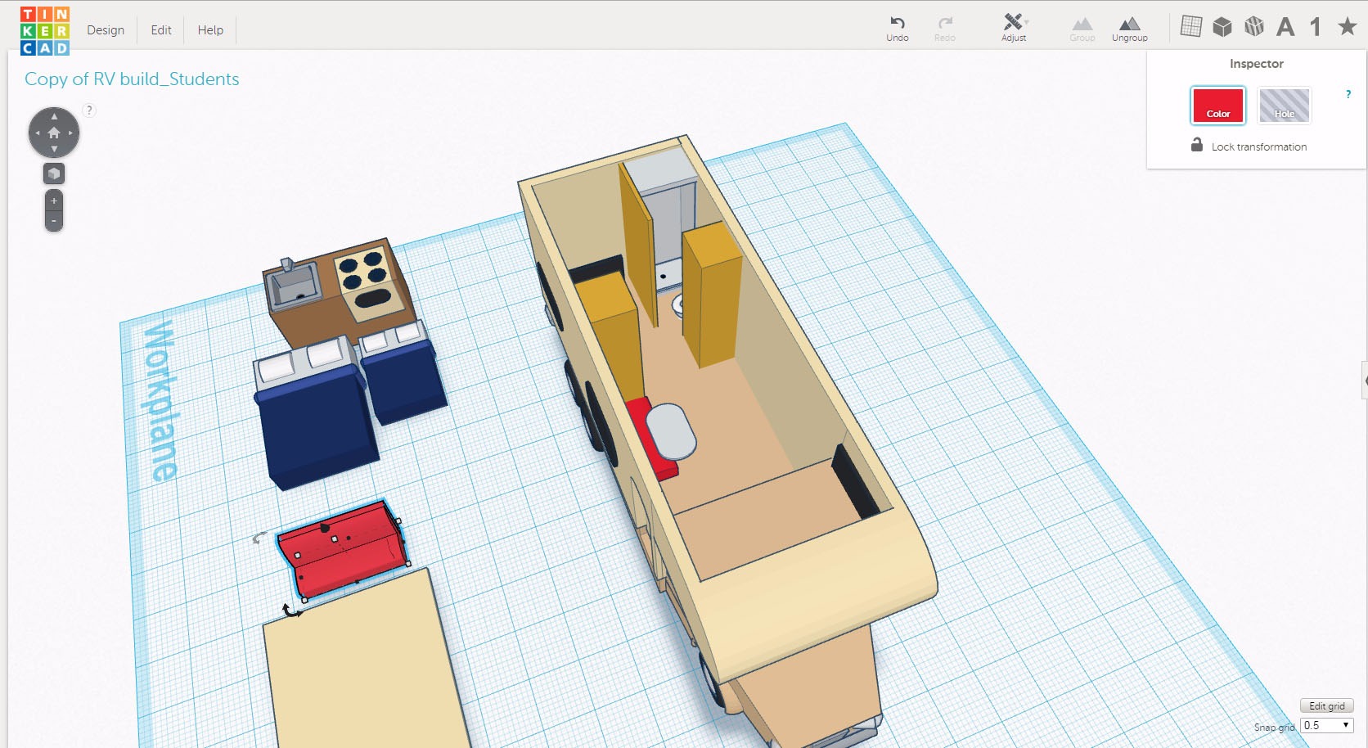Ungroup the selected shapes
The height and width of the screenshot is (748, 1368).
1129,29
